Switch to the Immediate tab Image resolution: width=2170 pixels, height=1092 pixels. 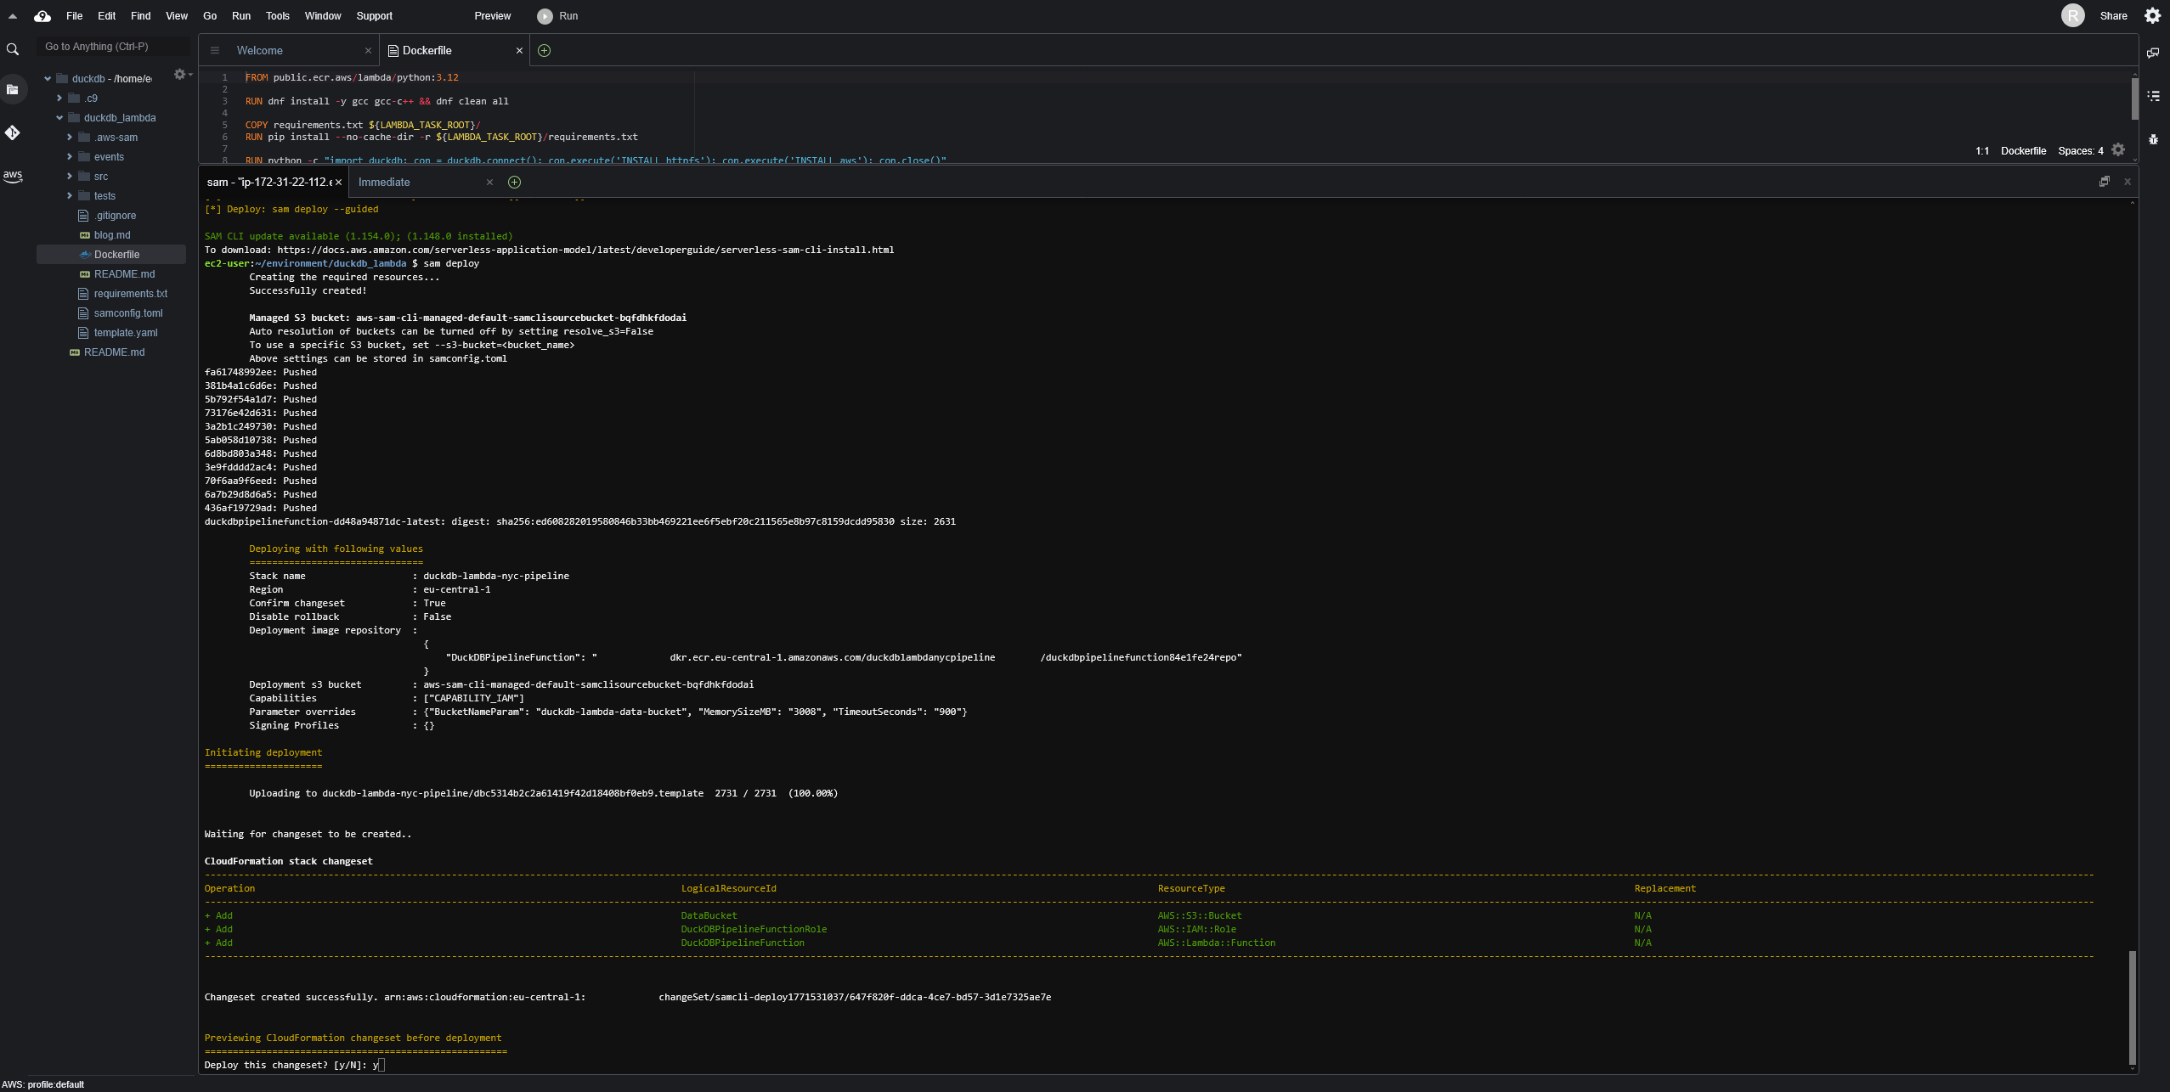point(384,183)
